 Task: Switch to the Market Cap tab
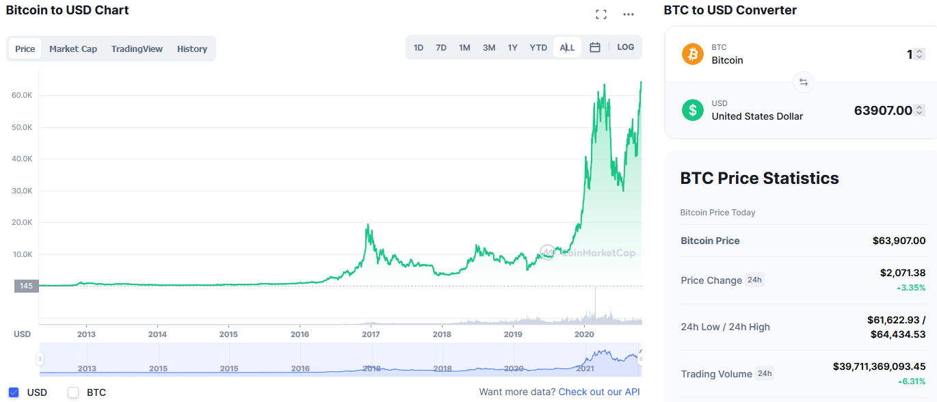coord(73,49)
